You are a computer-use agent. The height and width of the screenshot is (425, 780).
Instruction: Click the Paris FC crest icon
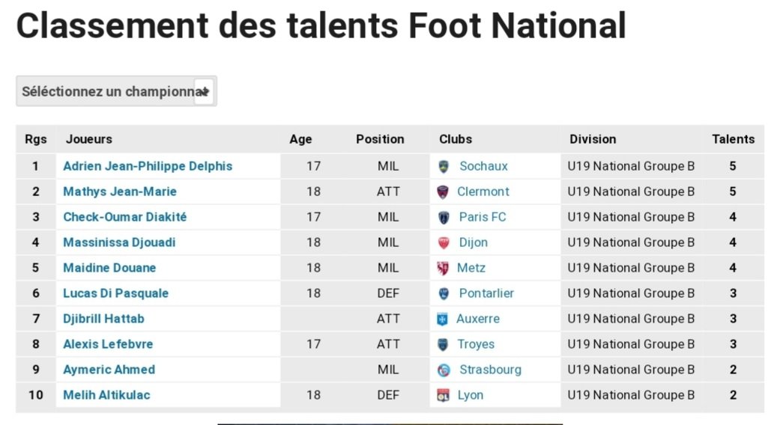tap(444, 218)
